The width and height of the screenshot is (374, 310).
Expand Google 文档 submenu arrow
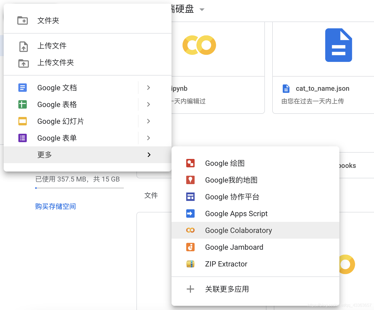[x=148, y=88]
